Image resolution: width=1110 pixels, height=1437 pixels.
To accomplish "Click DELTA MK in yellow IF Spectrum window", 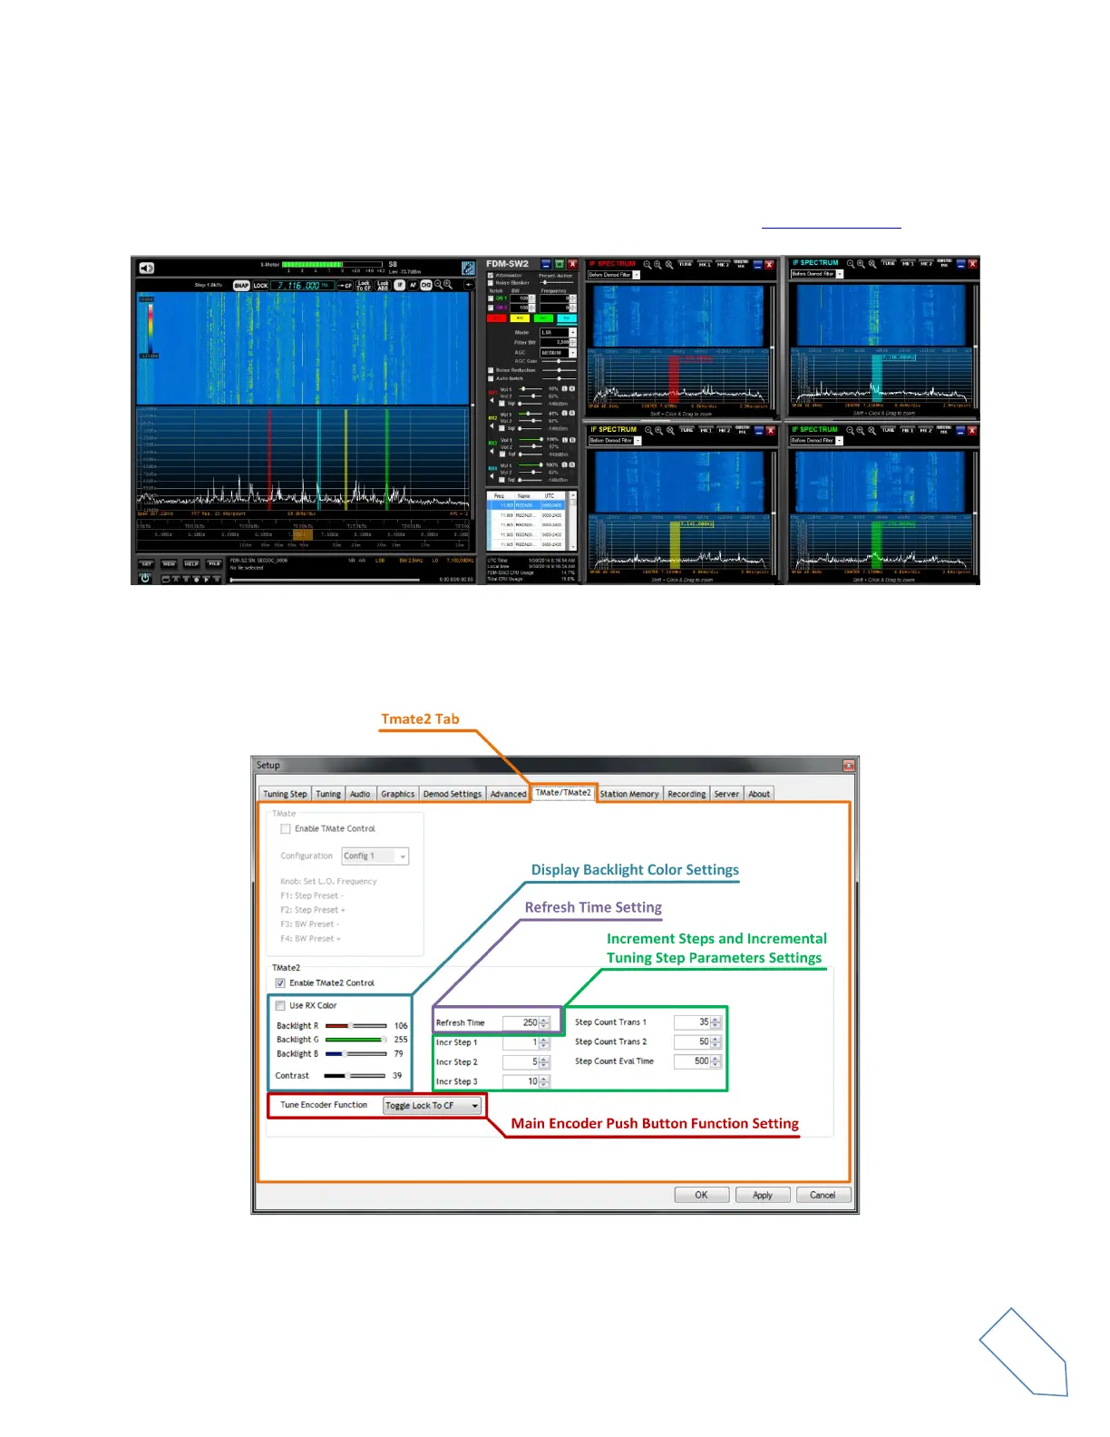I will point(741,431).
